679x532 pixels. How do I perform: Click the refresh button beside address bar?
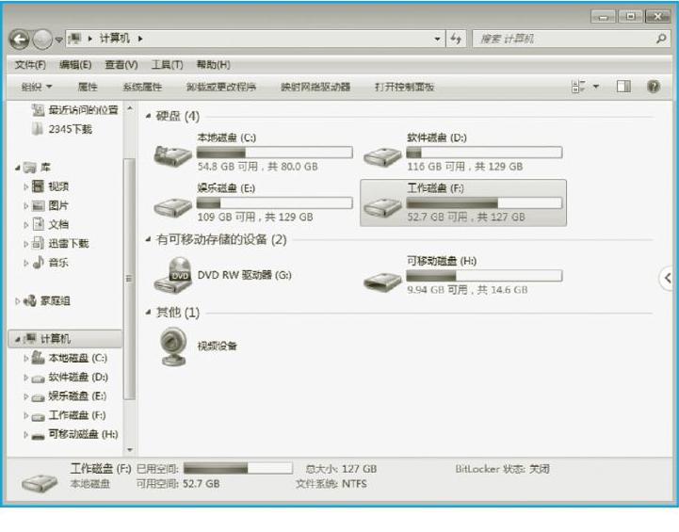456,39
